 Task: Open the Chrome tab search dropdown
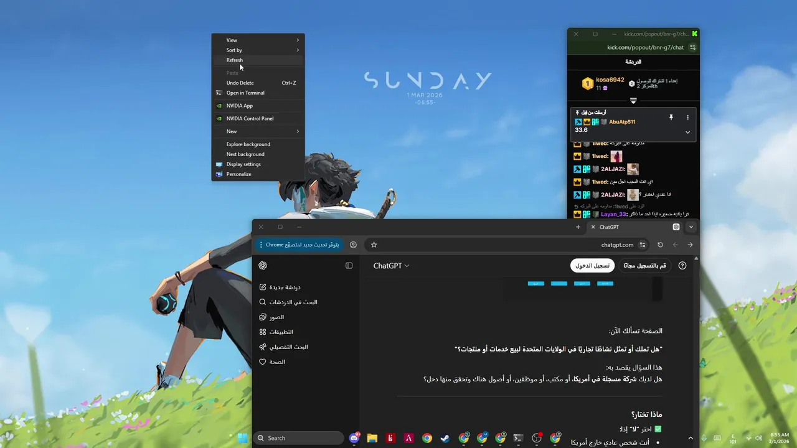[691, 227]
